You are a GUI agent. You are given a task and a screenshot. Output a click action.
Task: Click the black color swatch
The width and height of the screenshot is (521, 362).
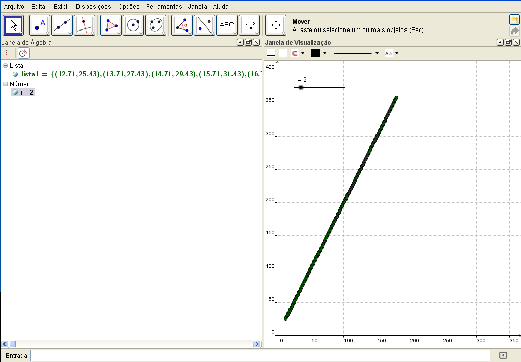[x=315, y=53]
